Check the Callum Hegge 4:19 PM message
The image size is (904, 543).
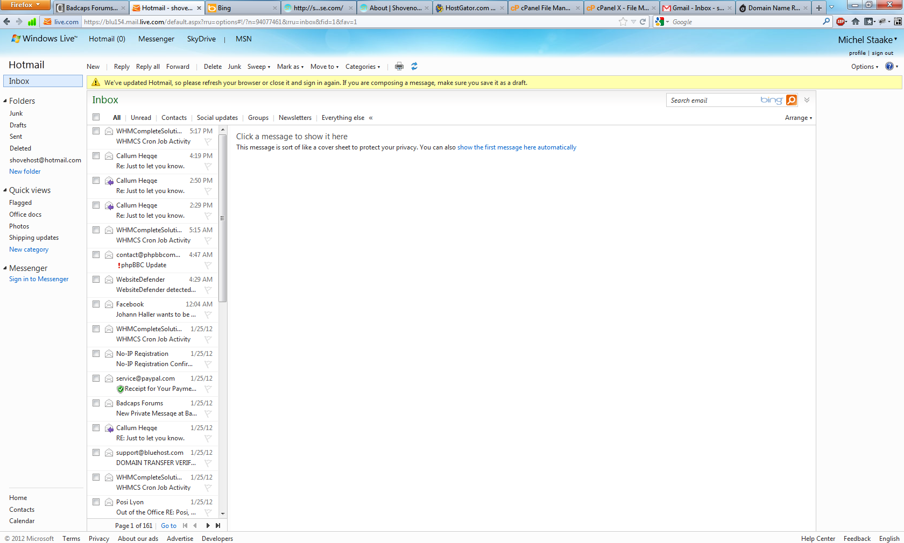[x=96, y=156]
